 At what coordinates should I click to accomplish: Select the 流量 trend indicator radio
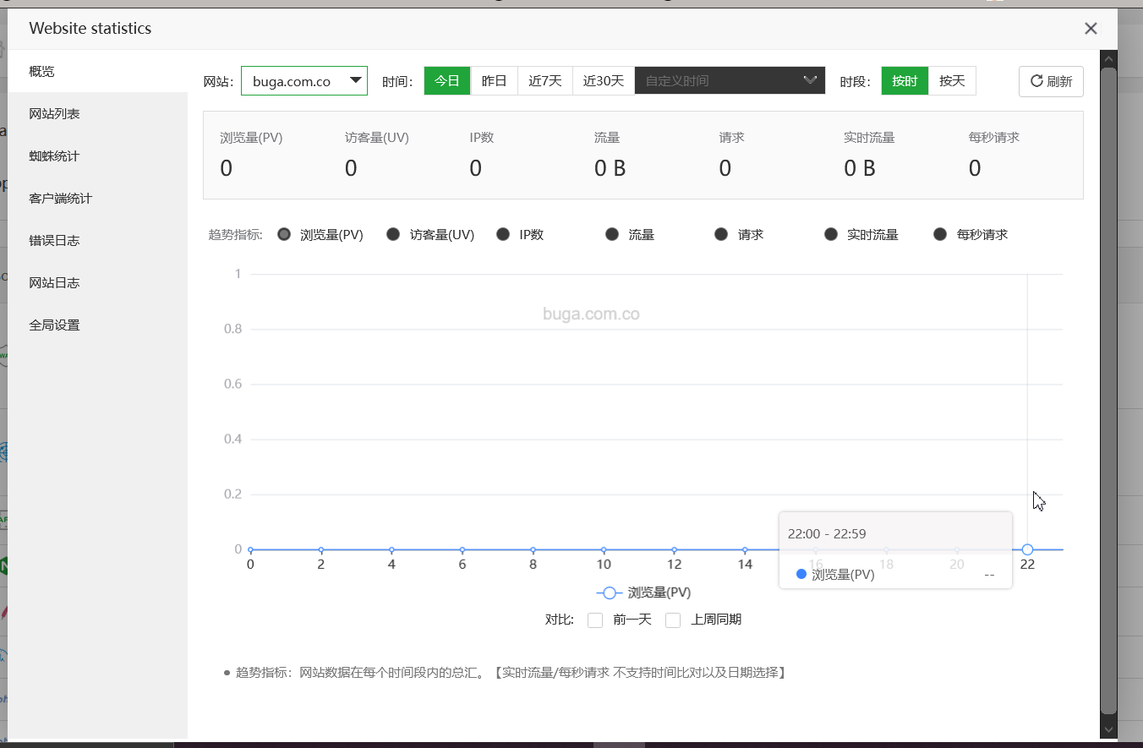click(612, 234)
